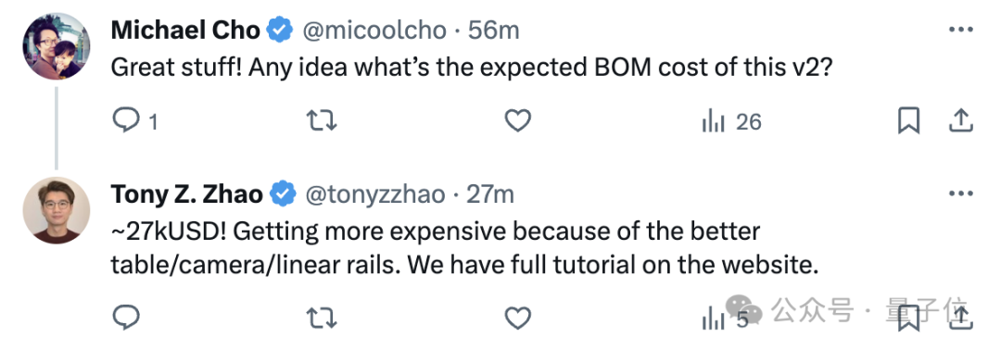The image size is (1001, 350).
Task: Share Tony Z. Zhao's reply
Action: point(959,317)
